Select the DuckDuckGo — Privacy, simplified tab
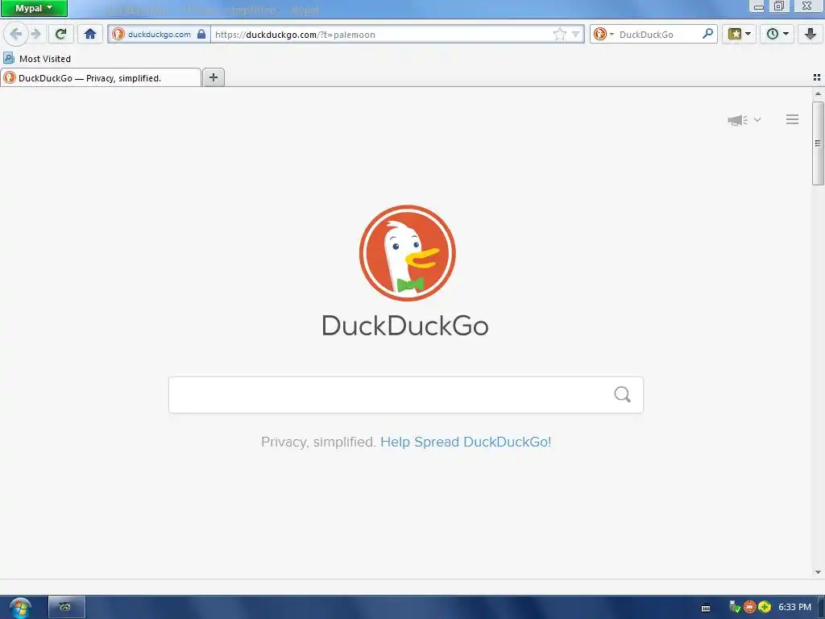The image size is (825, 619). click(x=101, y=78)
